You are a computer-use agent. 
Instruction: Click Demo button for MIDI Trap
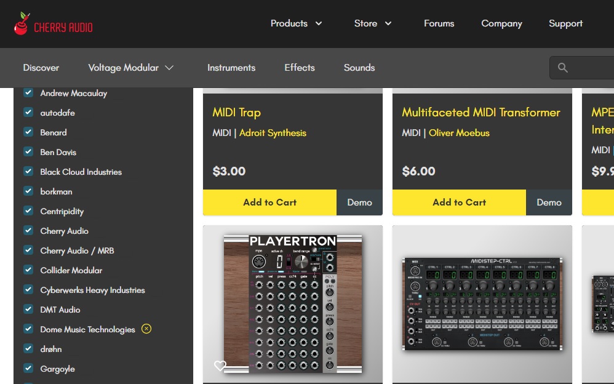359,202
